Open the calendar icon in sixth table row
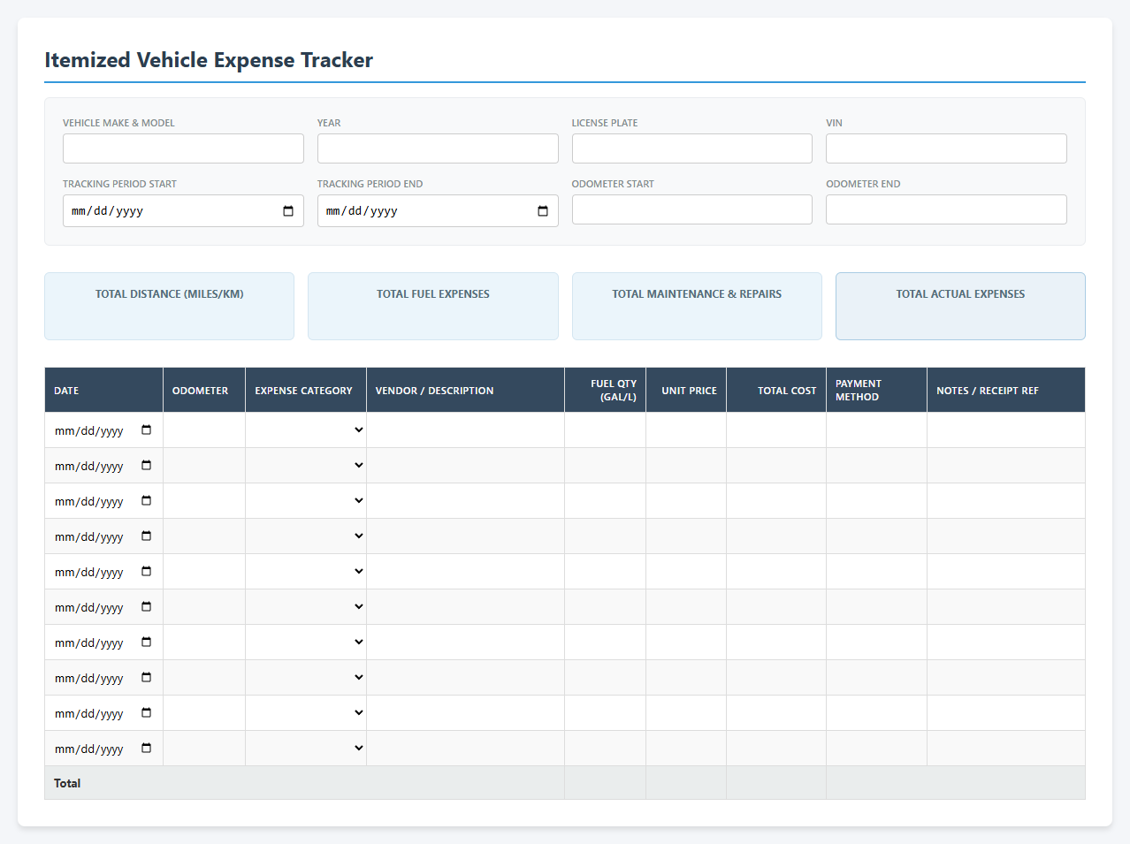The width and height of the screenshot is (1130, 844). tap(147, 607)
